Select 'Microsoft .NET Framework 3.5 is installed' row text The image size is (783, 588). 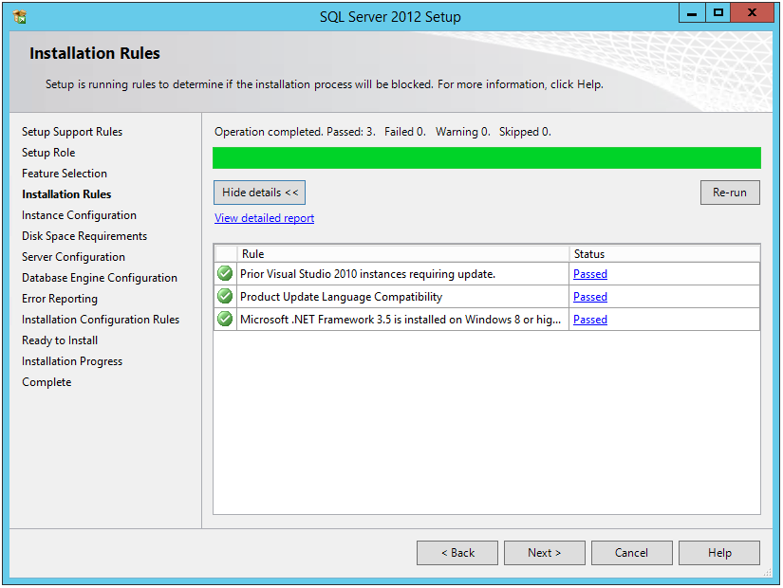coord(400,320)
